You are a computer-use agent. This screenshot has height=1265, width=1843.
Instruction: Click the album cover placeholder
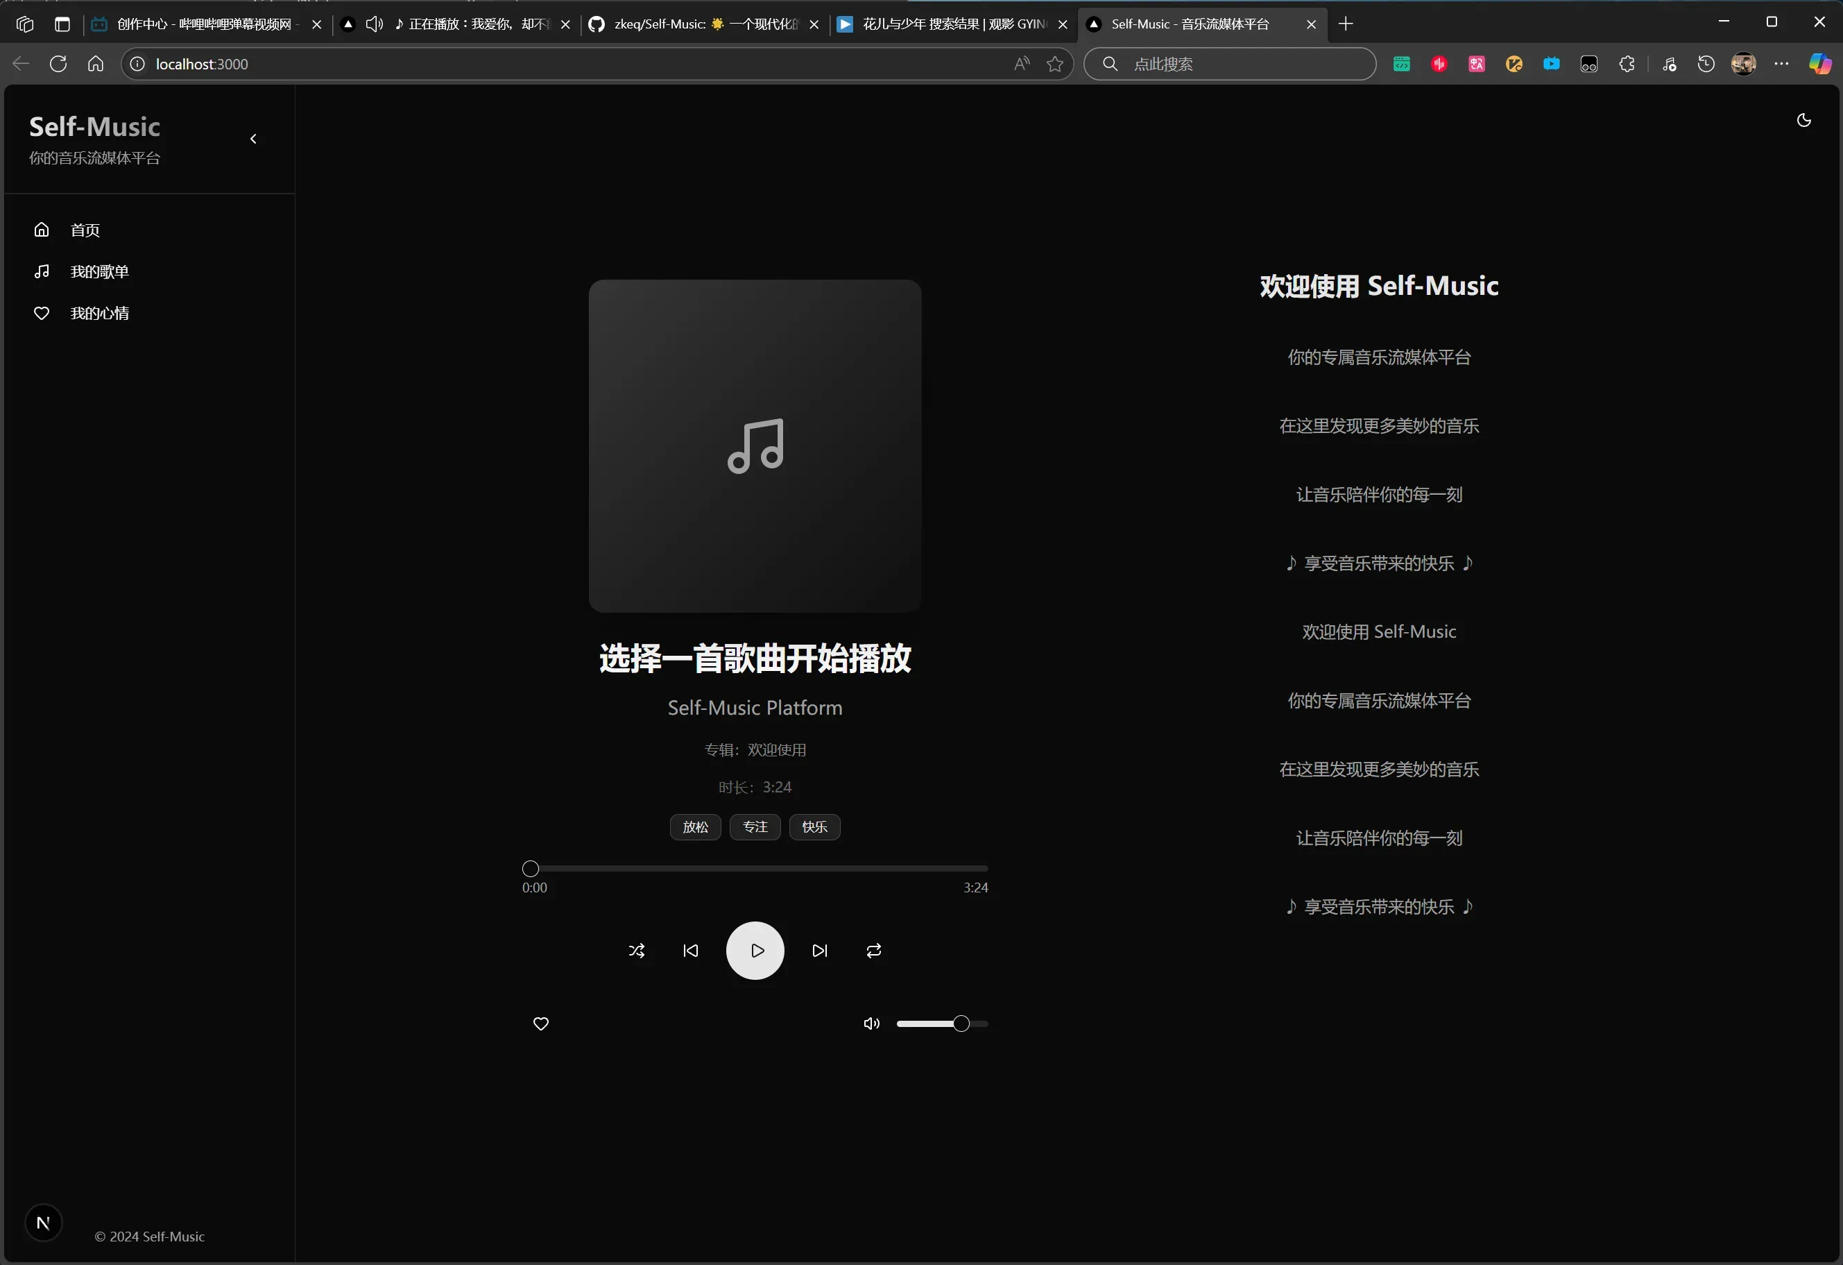(x=755, y=445)
